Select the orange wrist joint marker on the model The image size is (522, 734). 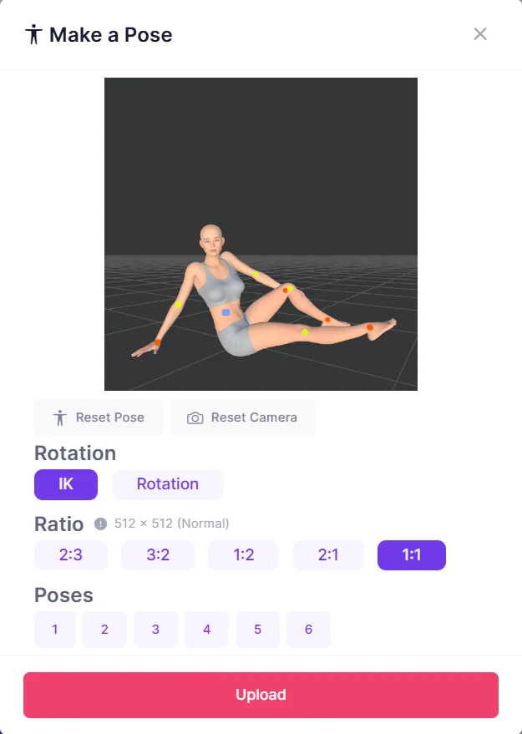pos(156,342)
